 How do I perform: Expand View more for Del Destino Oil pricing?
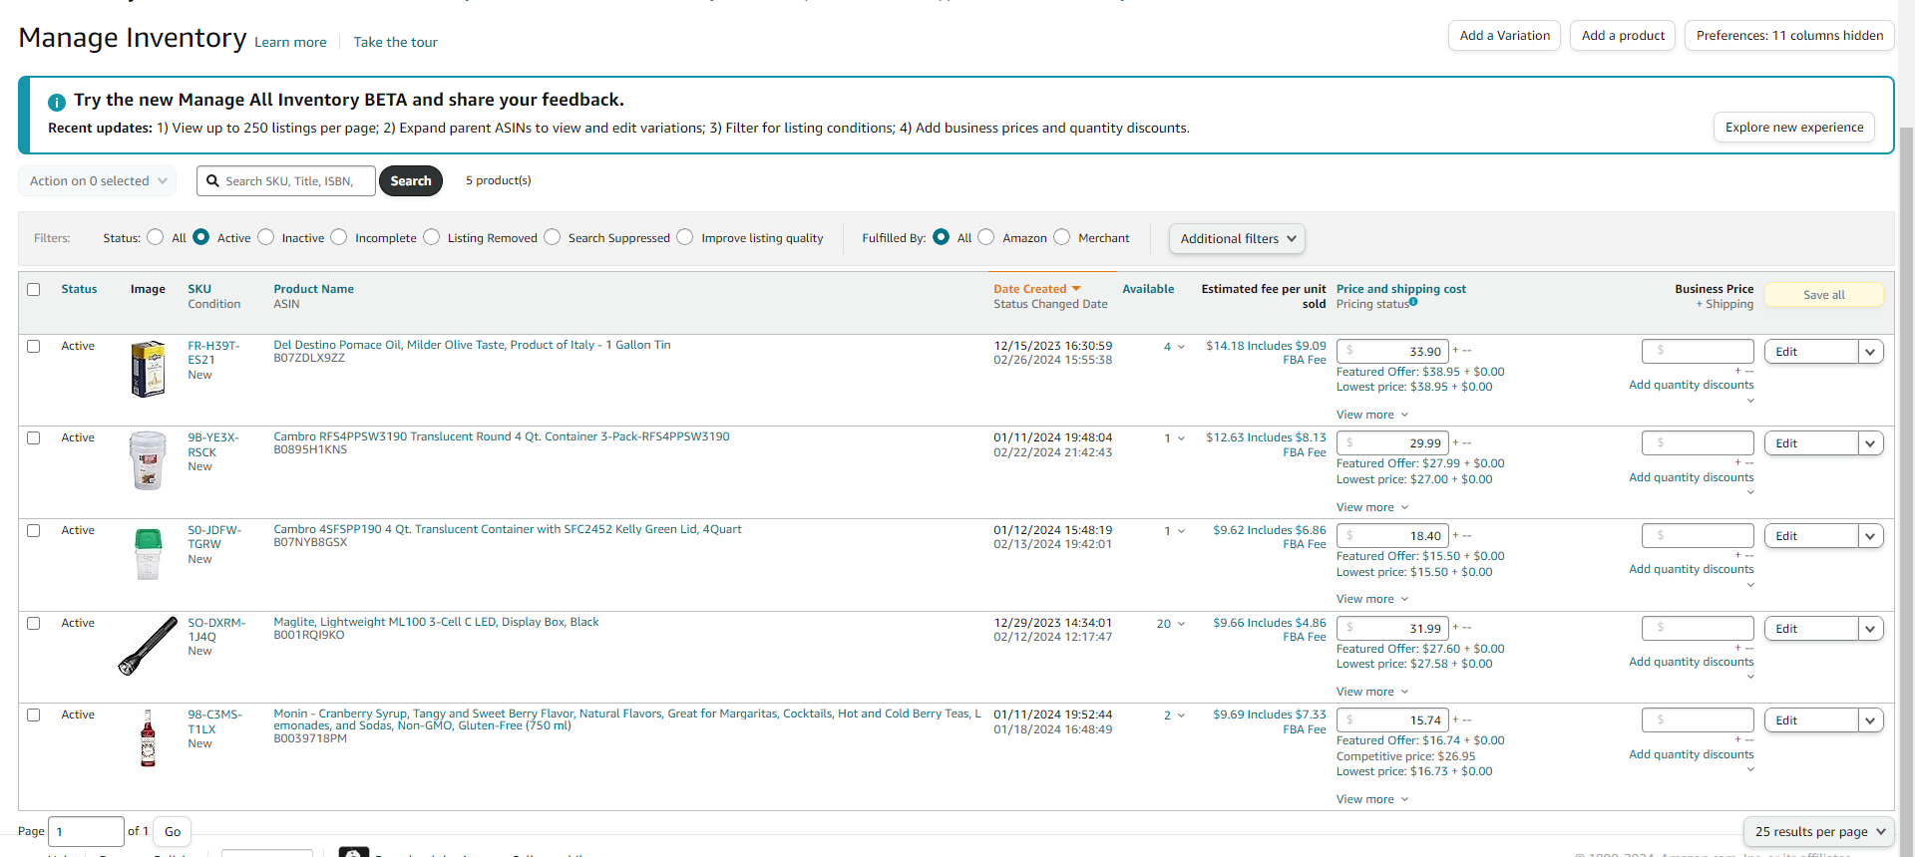tap(1372, 415)
